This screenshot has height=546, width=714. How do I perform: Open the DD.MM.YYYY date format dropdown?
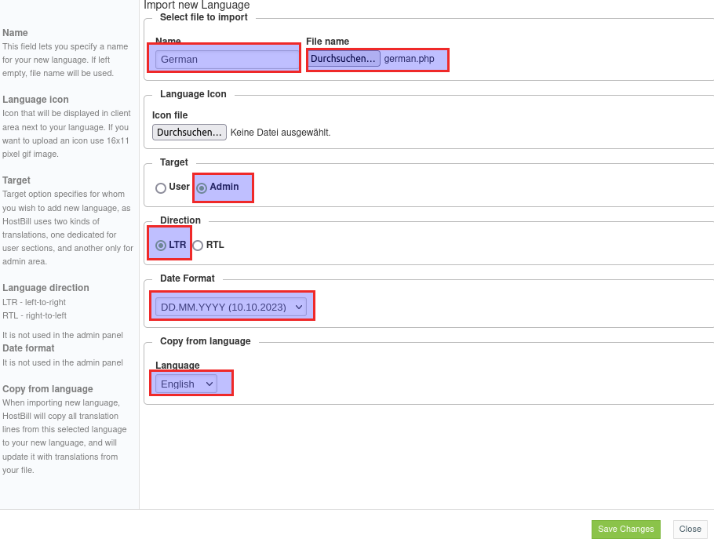pyautogui.click(x=231, y=307)
